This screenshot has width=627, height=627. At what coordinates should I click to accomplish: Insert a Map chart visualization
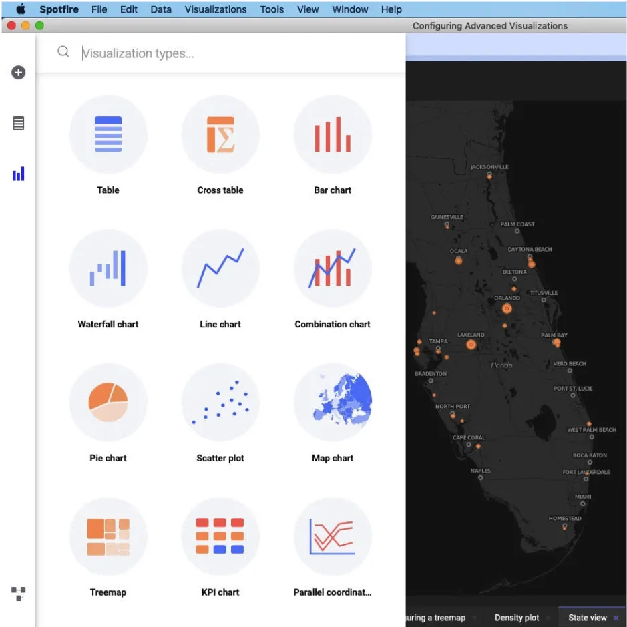333,402
